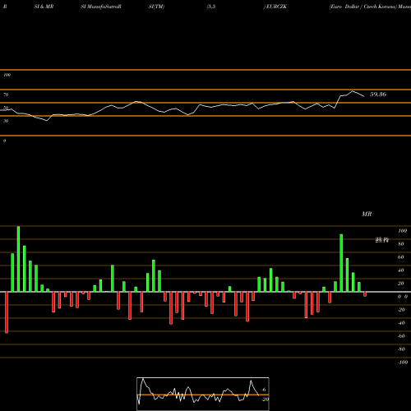Screen dimensions: 411x411
Task: Click the MR axis label 80
Action: coord(401,244)
